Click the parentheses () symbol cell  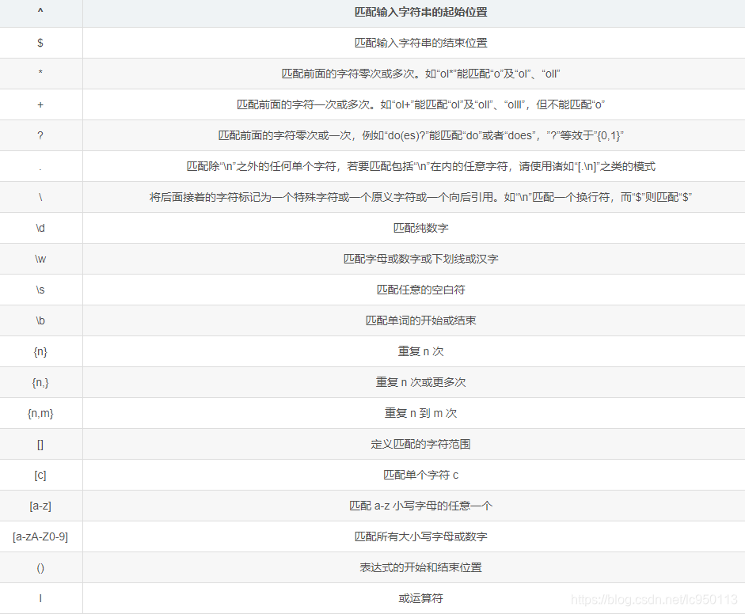click(40, 568)
